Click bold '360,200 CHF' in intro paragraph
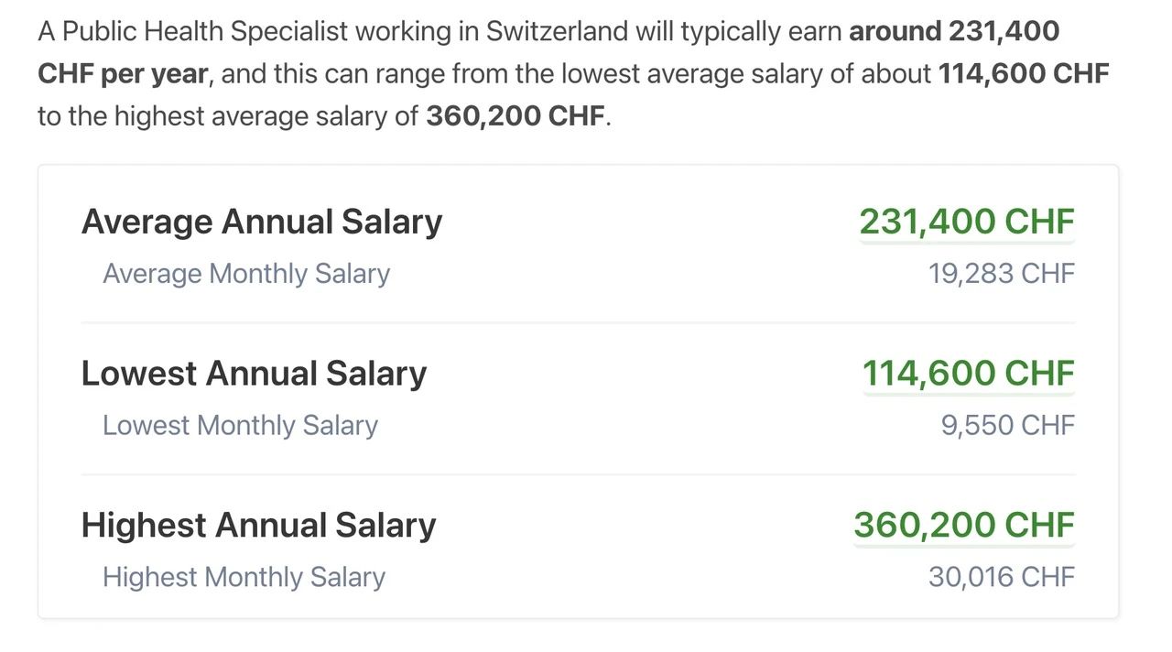Screen dimensions: 1172x652 coord(515,117)
